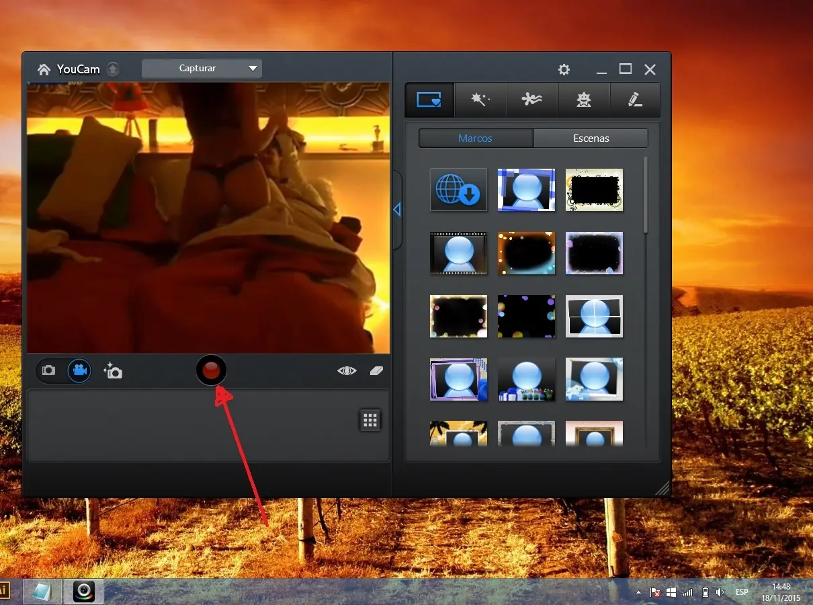813x605 pixels.
Task: Show hidden system tray icons
Action: pyautogui.click(x=638, y=593)
